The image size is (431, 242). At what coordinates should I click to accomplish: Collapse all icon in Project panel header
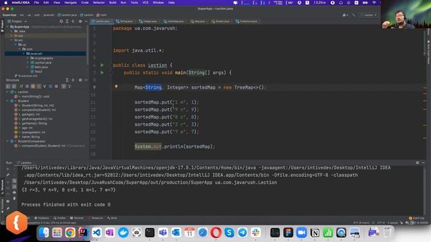[73, 21]
